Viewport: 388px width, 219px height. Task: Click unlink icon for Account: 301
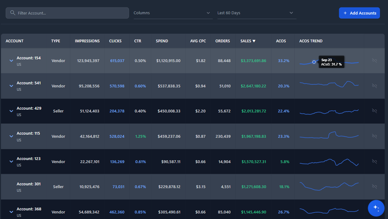coord(374,187)
